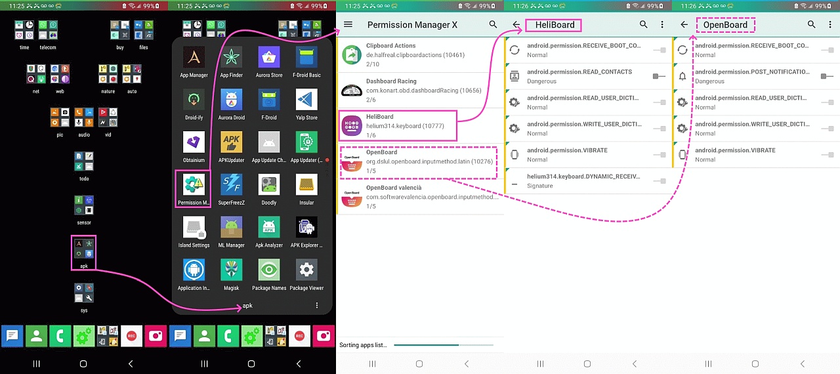840x374 pixels.
Task: Open Messages on the home screen without open folder
Action: pos(12,336)
